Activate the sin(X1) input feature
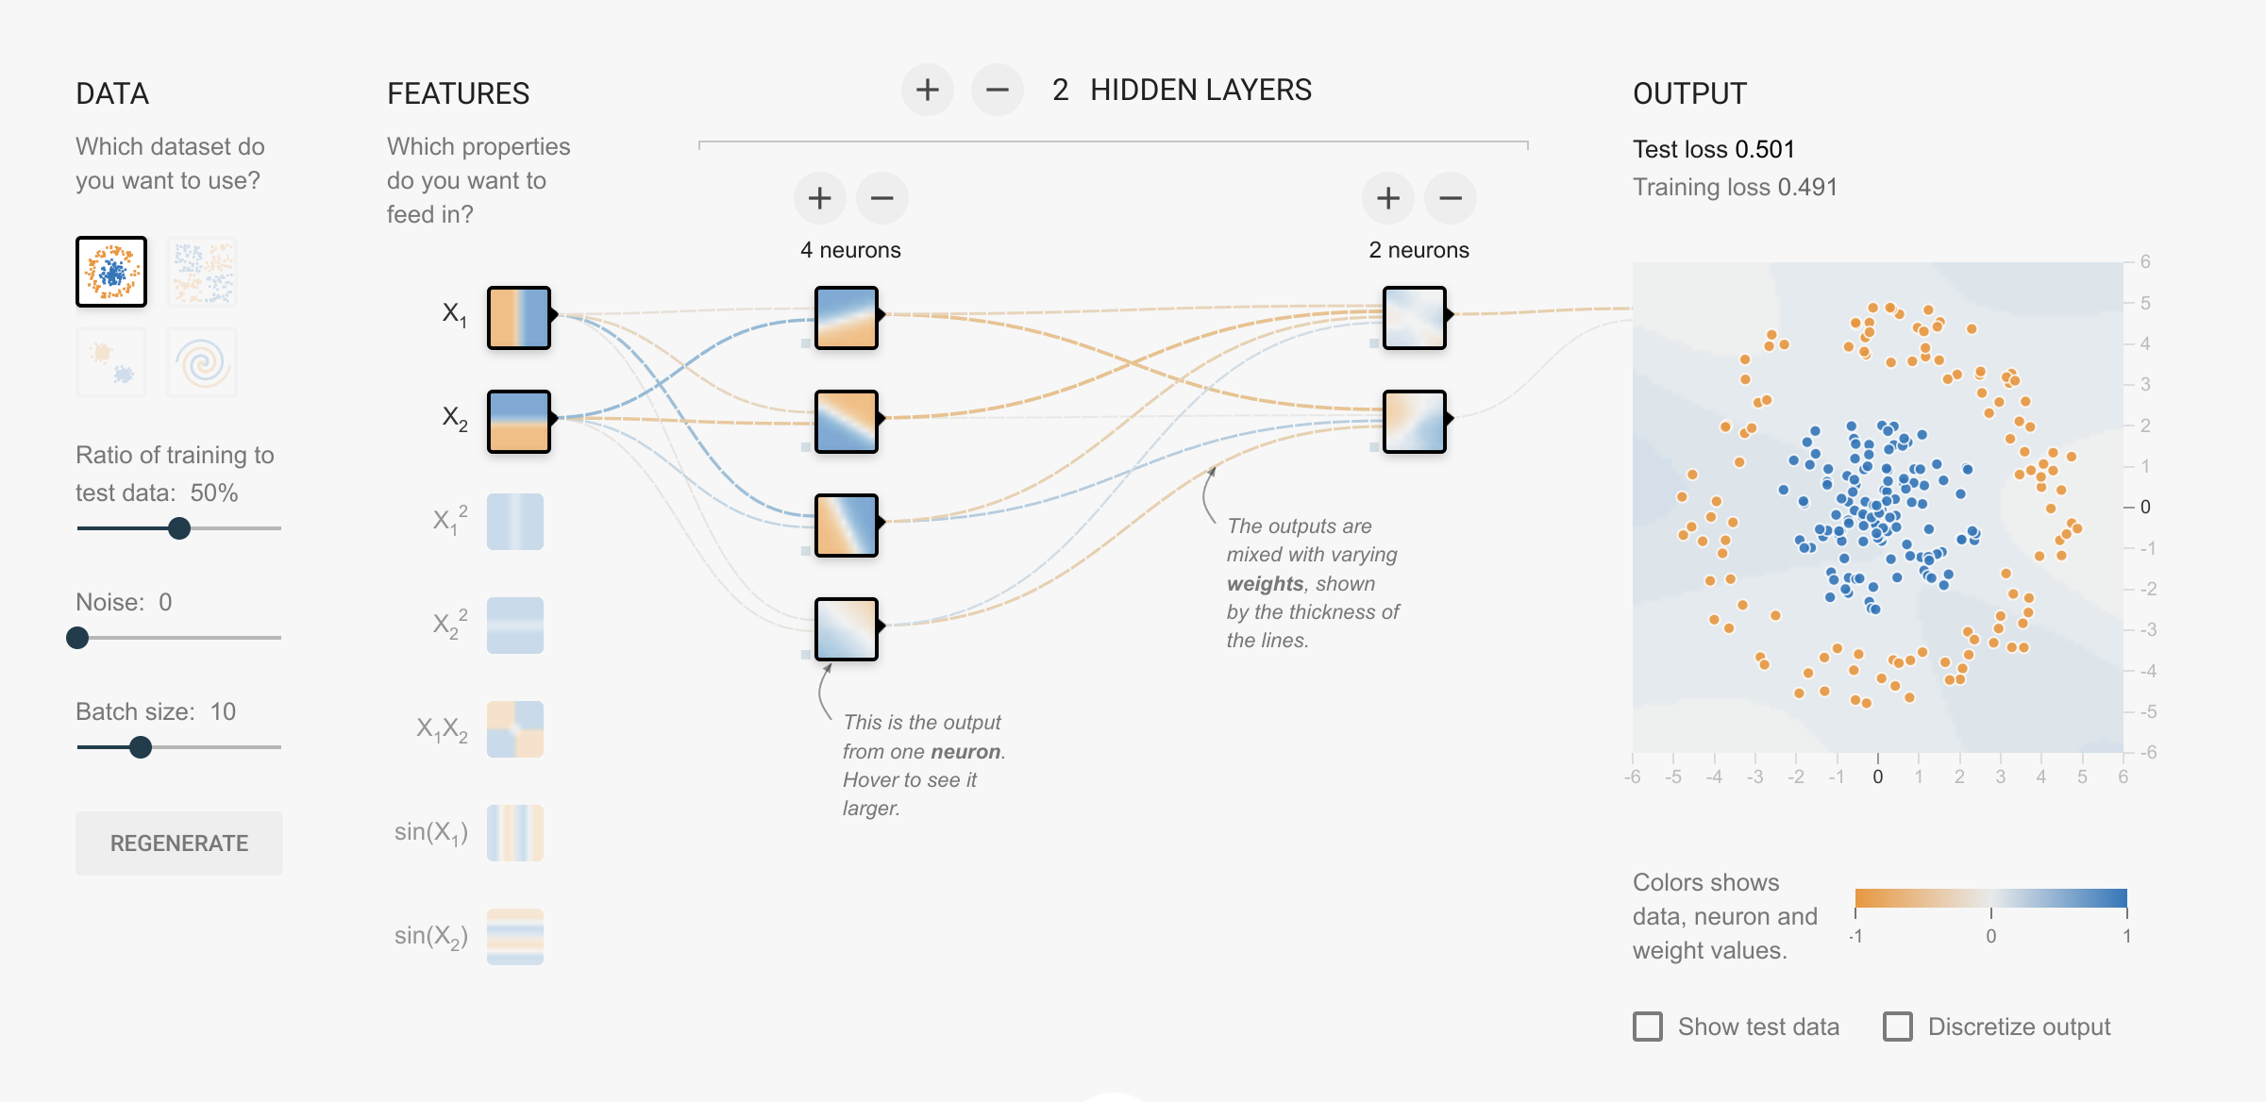 point(515,833)
